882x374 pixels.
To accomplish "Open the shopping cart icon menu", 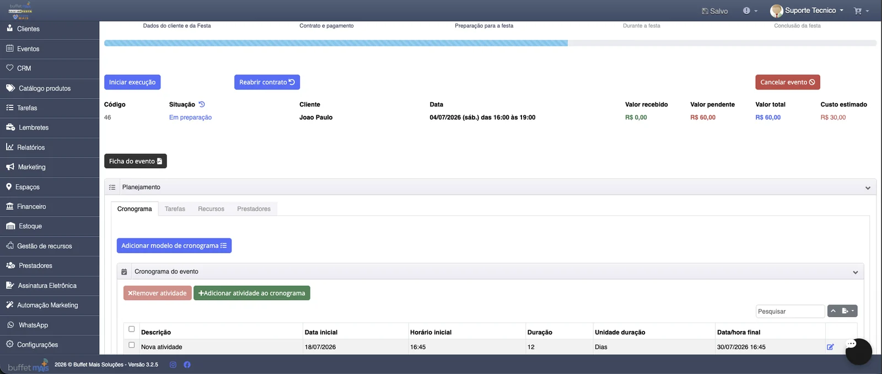I will coord(861,11).
